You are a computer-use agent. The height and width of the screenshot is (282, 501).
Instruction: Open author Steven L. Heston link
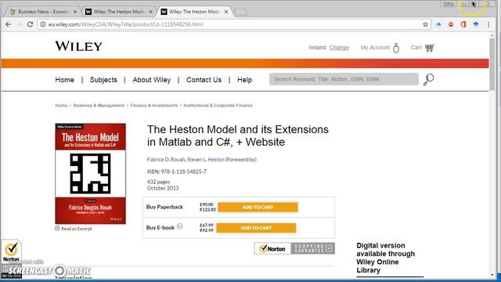click(205, 159)
